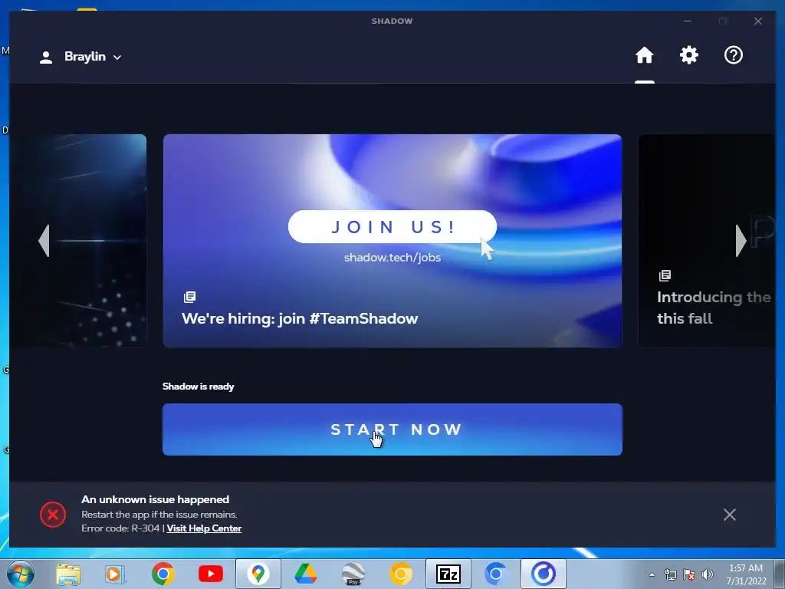Click the Shadow app taskbar icon
The height and width of the screenshot is (589, 785).
pyautogui.click(x=544, y=574)
